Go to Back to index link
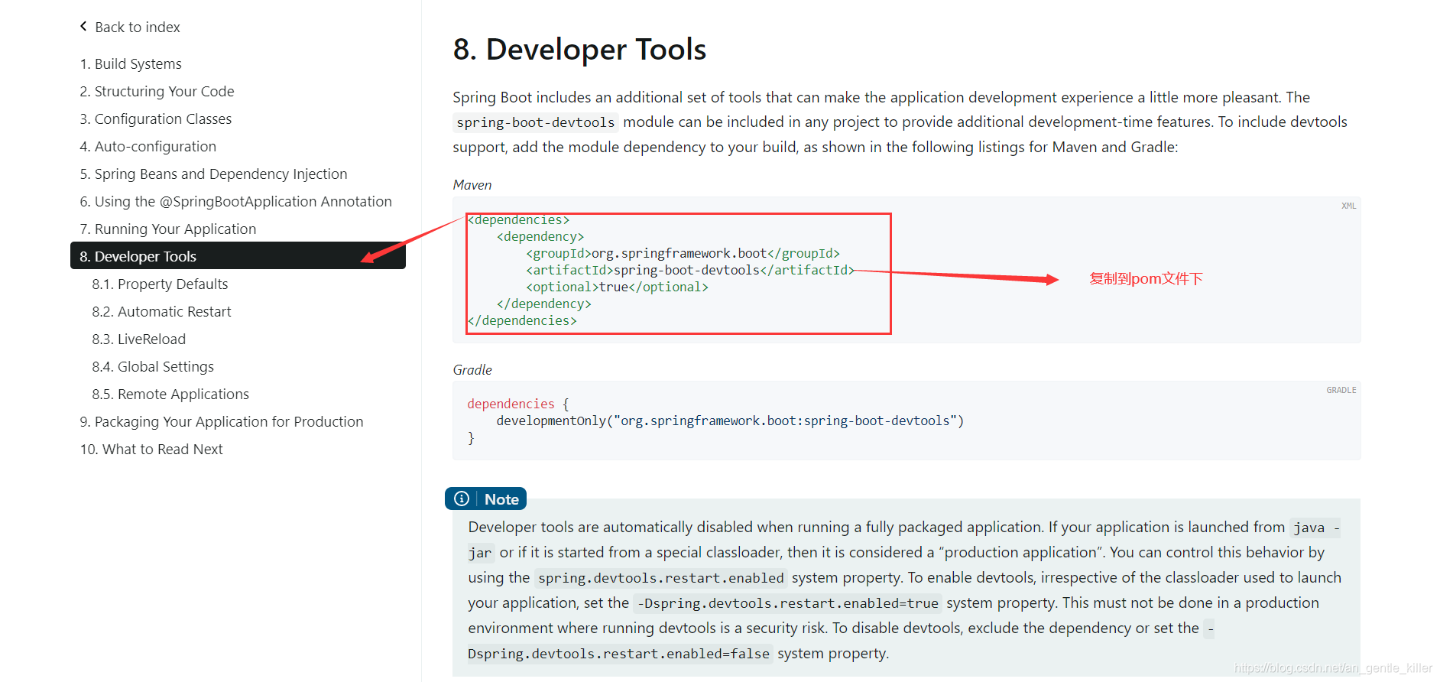Viewport: 1440px width, 682px height. pyautogui.click(x=138, y=27)
